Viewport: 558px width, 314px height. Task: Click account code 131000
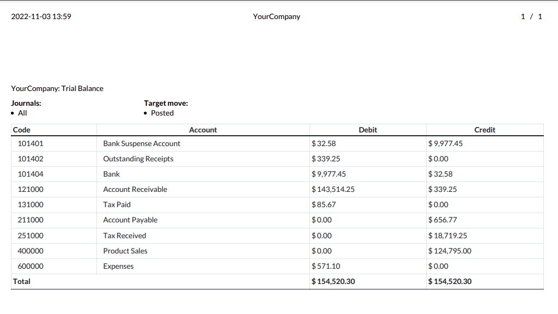pos(31,204)
